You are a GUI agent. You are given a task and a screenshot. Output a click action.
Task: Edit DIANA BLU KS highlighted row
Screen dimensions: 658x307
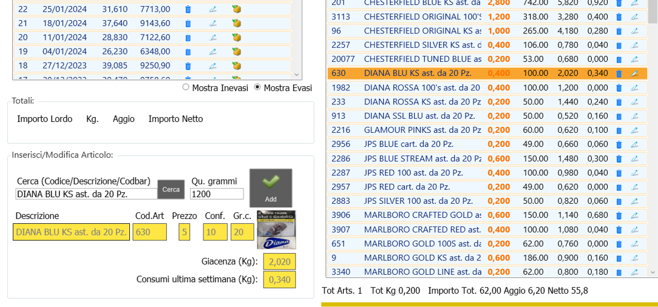tap(634, 73)
